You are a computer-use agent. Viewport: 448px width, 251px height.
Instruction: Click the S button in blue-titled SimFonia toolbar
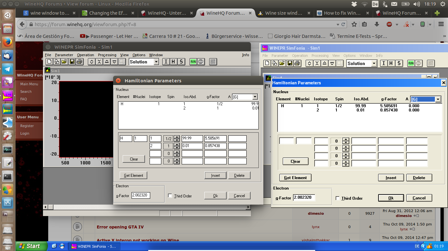399,63
